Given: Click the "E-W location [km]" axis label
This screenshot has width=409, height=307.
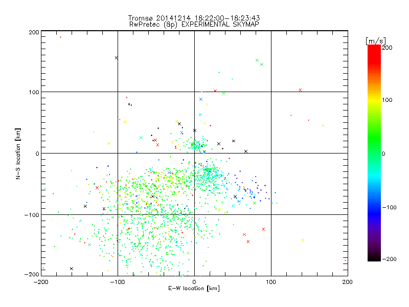Looking at the screenshot, I should (194, 289).
